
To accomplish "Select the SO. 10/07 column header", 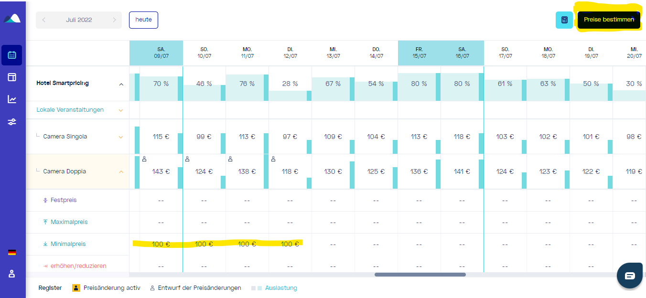I will point(204,53).
